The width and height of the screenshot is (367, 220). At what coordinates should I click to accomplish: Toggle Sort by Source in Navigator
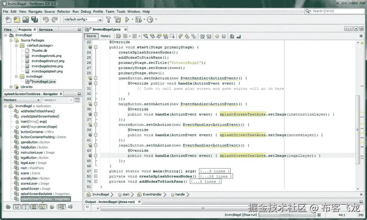(70, 207)
